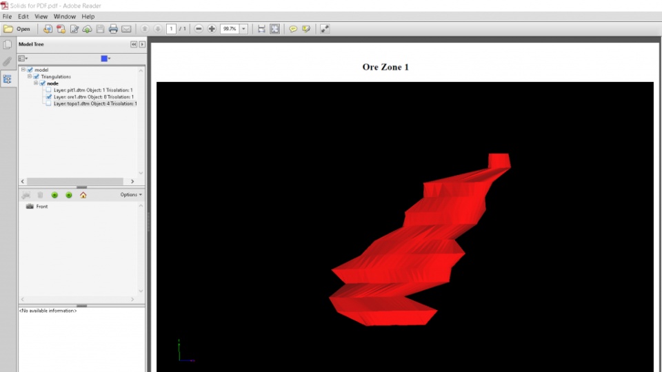Enable the pit1.dtm layer checkbox

(x=48, y=90)
